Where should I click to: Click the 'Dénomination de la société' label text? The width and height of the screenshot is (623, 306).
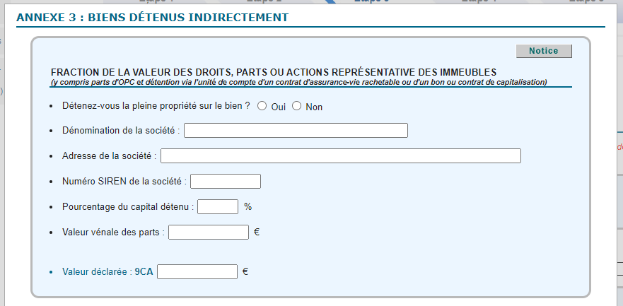(121, 131)
